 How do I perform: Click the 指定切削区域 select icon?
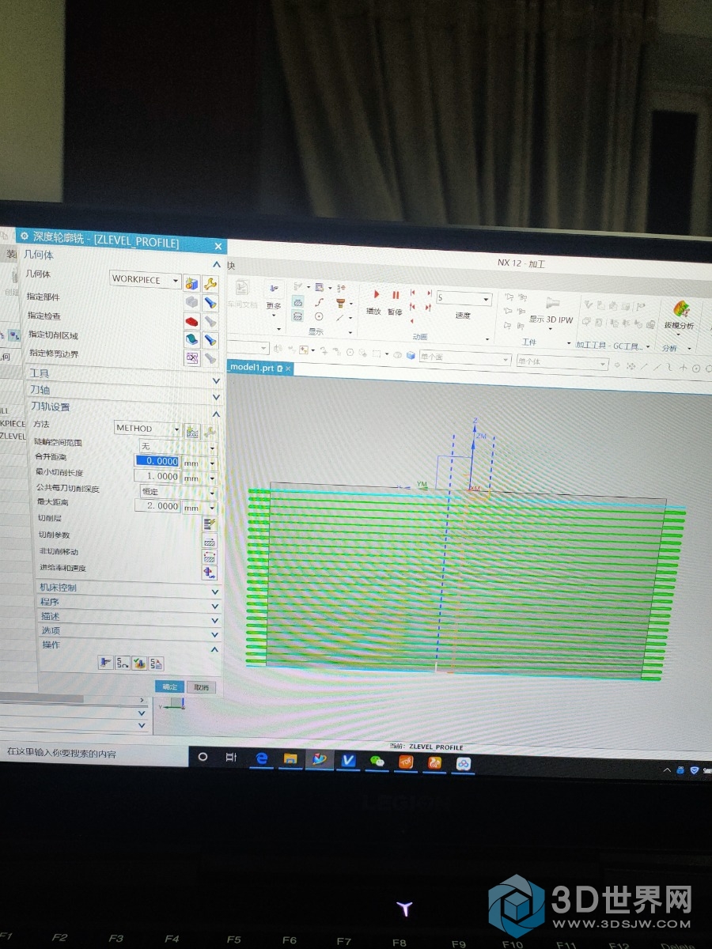191,339
